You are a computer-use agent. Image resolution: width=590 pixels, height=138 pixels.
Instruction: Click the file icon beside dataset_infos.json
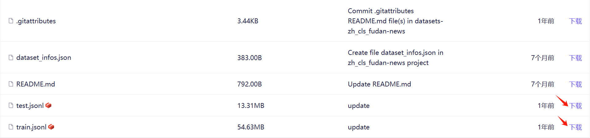[x=11, y=58]
